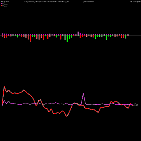Select the 'Price' legend label
Screen dimensions: 141x141
(x=5, y=6)
